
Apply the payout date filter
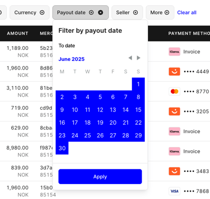tap(100, 177)
